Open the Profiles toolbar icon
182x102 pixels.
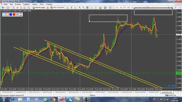click(8, 8)
